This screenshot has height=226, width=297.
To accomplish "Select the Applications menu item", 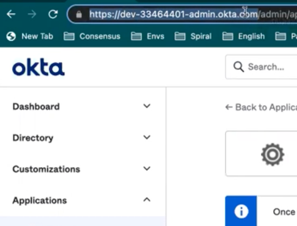I will [x=40, y=200].
